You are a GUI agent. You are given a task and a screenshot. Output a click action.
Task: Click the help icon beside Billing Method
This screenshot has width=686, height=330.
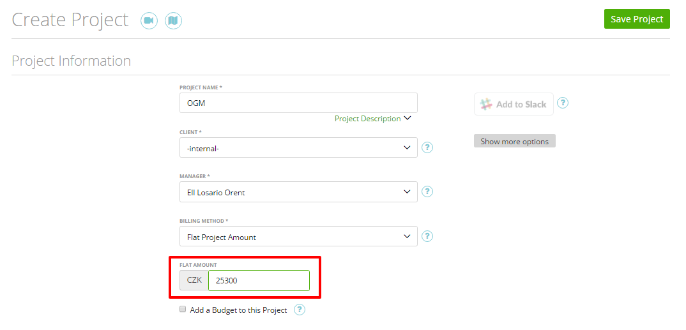click(x=427, y=236)
